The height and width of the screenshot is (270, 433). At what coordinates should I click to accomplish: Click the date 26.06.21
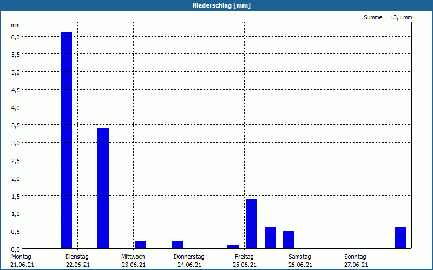click(x=300, y=265)
